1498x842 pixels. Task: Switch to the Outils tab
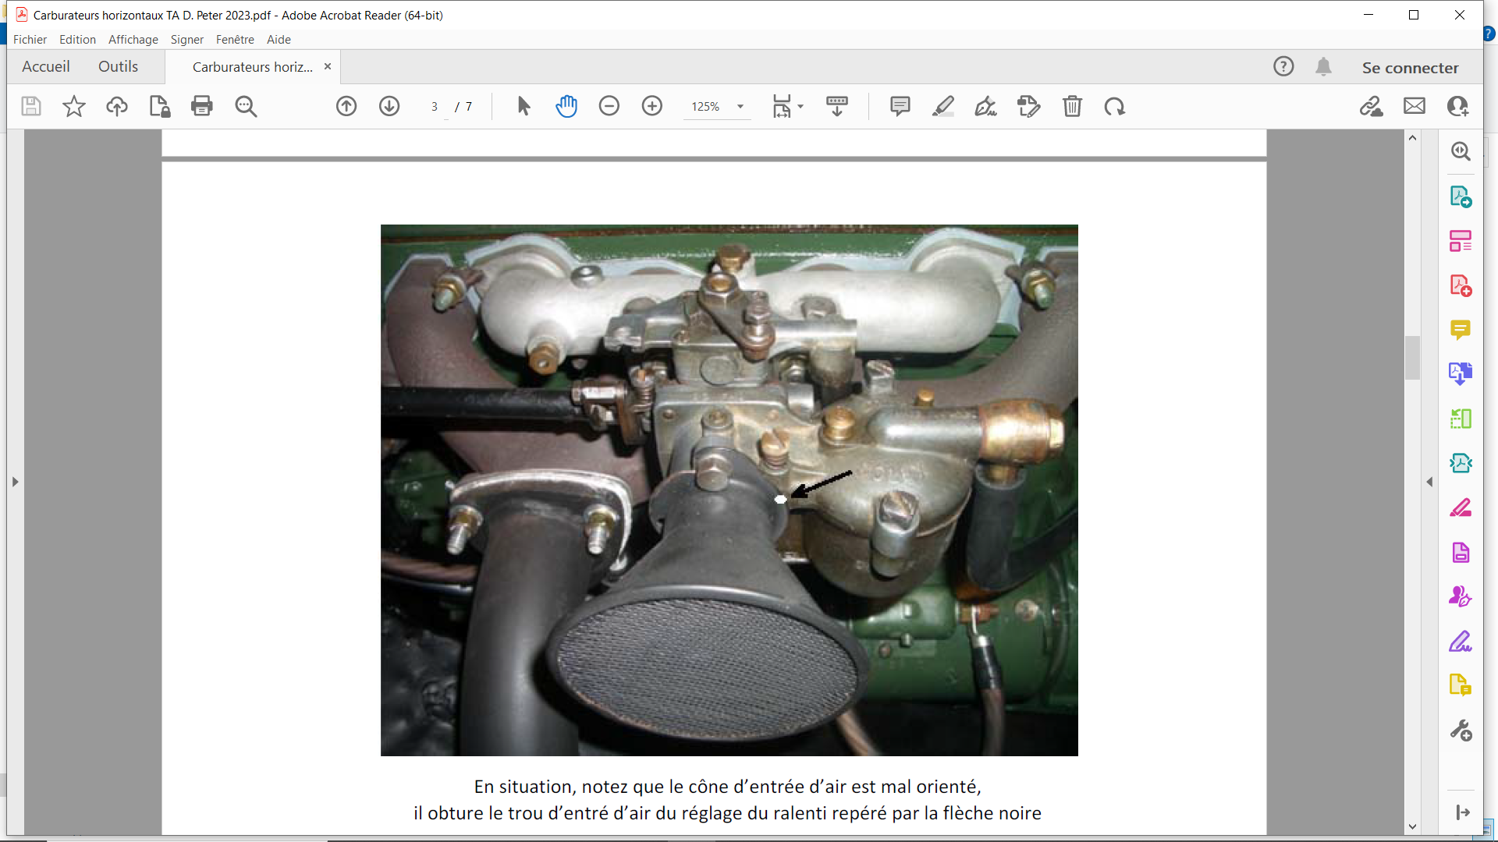tap(118, 67)
